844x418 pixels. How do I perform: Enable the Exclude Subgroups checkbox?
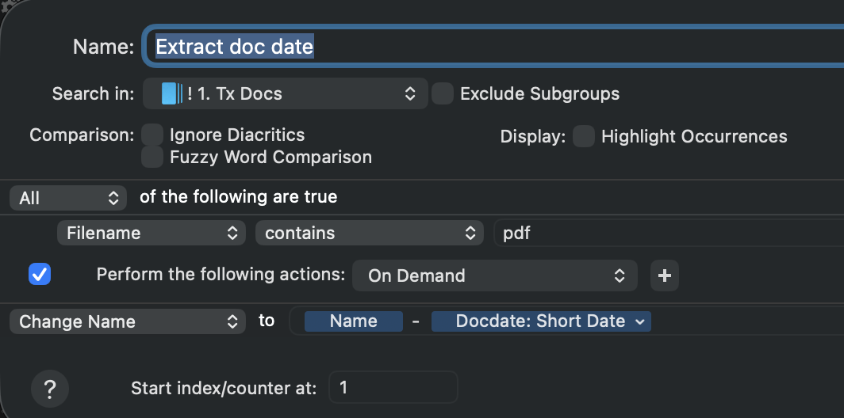tap(443, 93)
